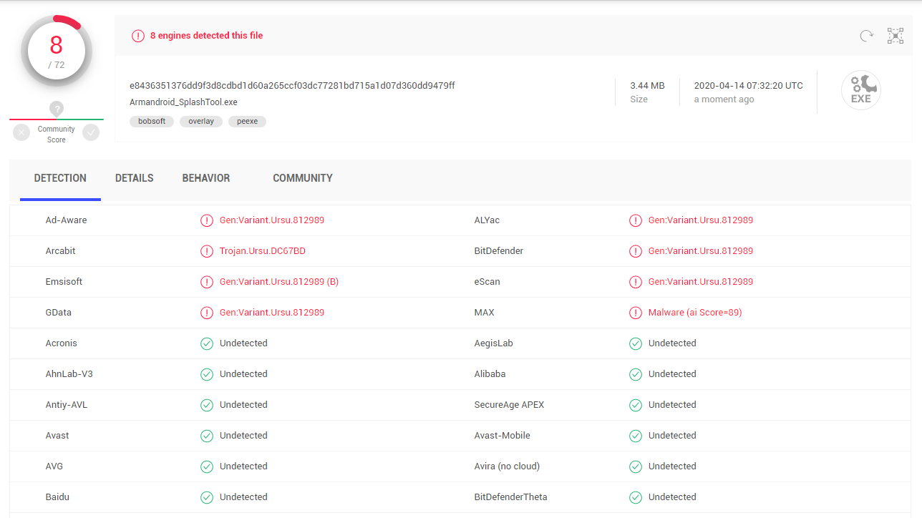Click the '8 engines detected this file' message
Image resolution: width=922 pixels, height=518 pixels.
(206, 36)
